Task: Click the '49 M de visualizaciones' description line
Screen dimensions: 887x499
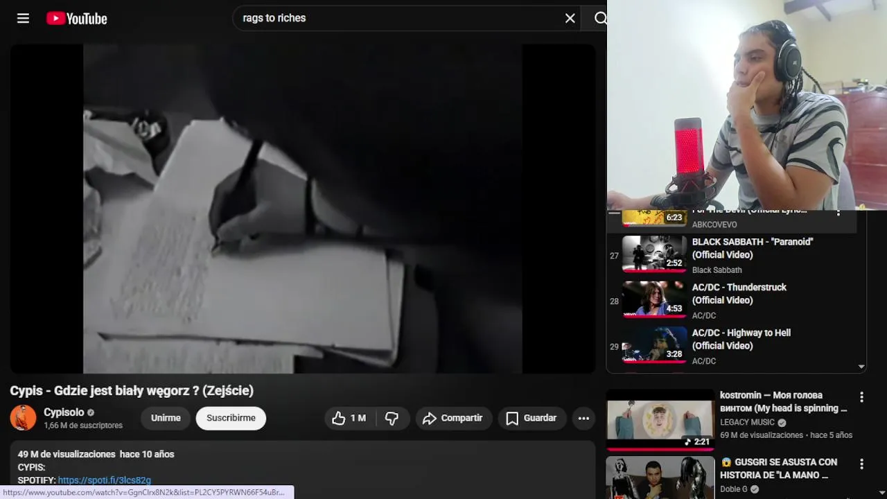Action: click(x=96, y=455)
